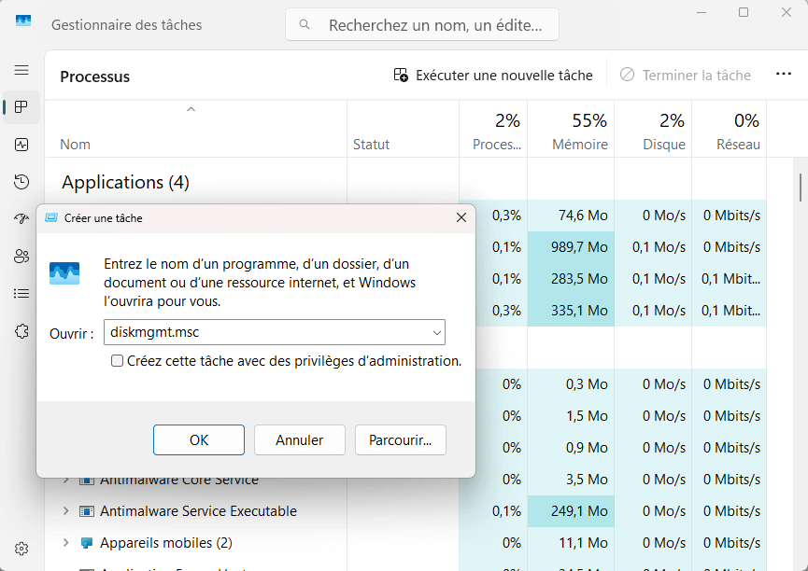The image size is (808, 571).
Task: Open the Startup apps view
Action: [21, 218]
